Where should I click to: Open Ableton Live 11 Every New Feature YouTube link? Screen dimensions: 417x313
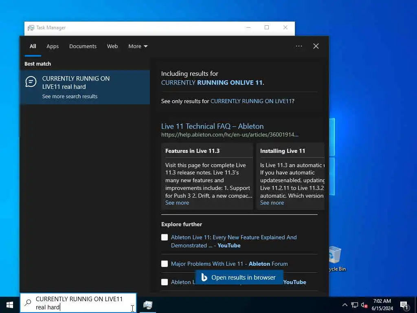coord(234,241)
